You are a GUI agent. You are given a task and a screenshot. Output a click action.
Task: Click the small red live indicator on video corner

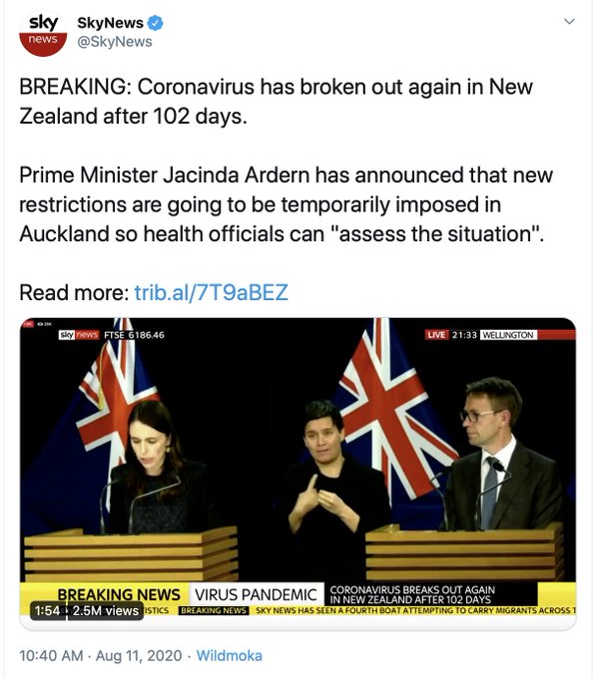(x=28, y=323)
